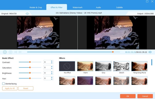
Task: Pause the video playback
Action: (x=5, y=52)
